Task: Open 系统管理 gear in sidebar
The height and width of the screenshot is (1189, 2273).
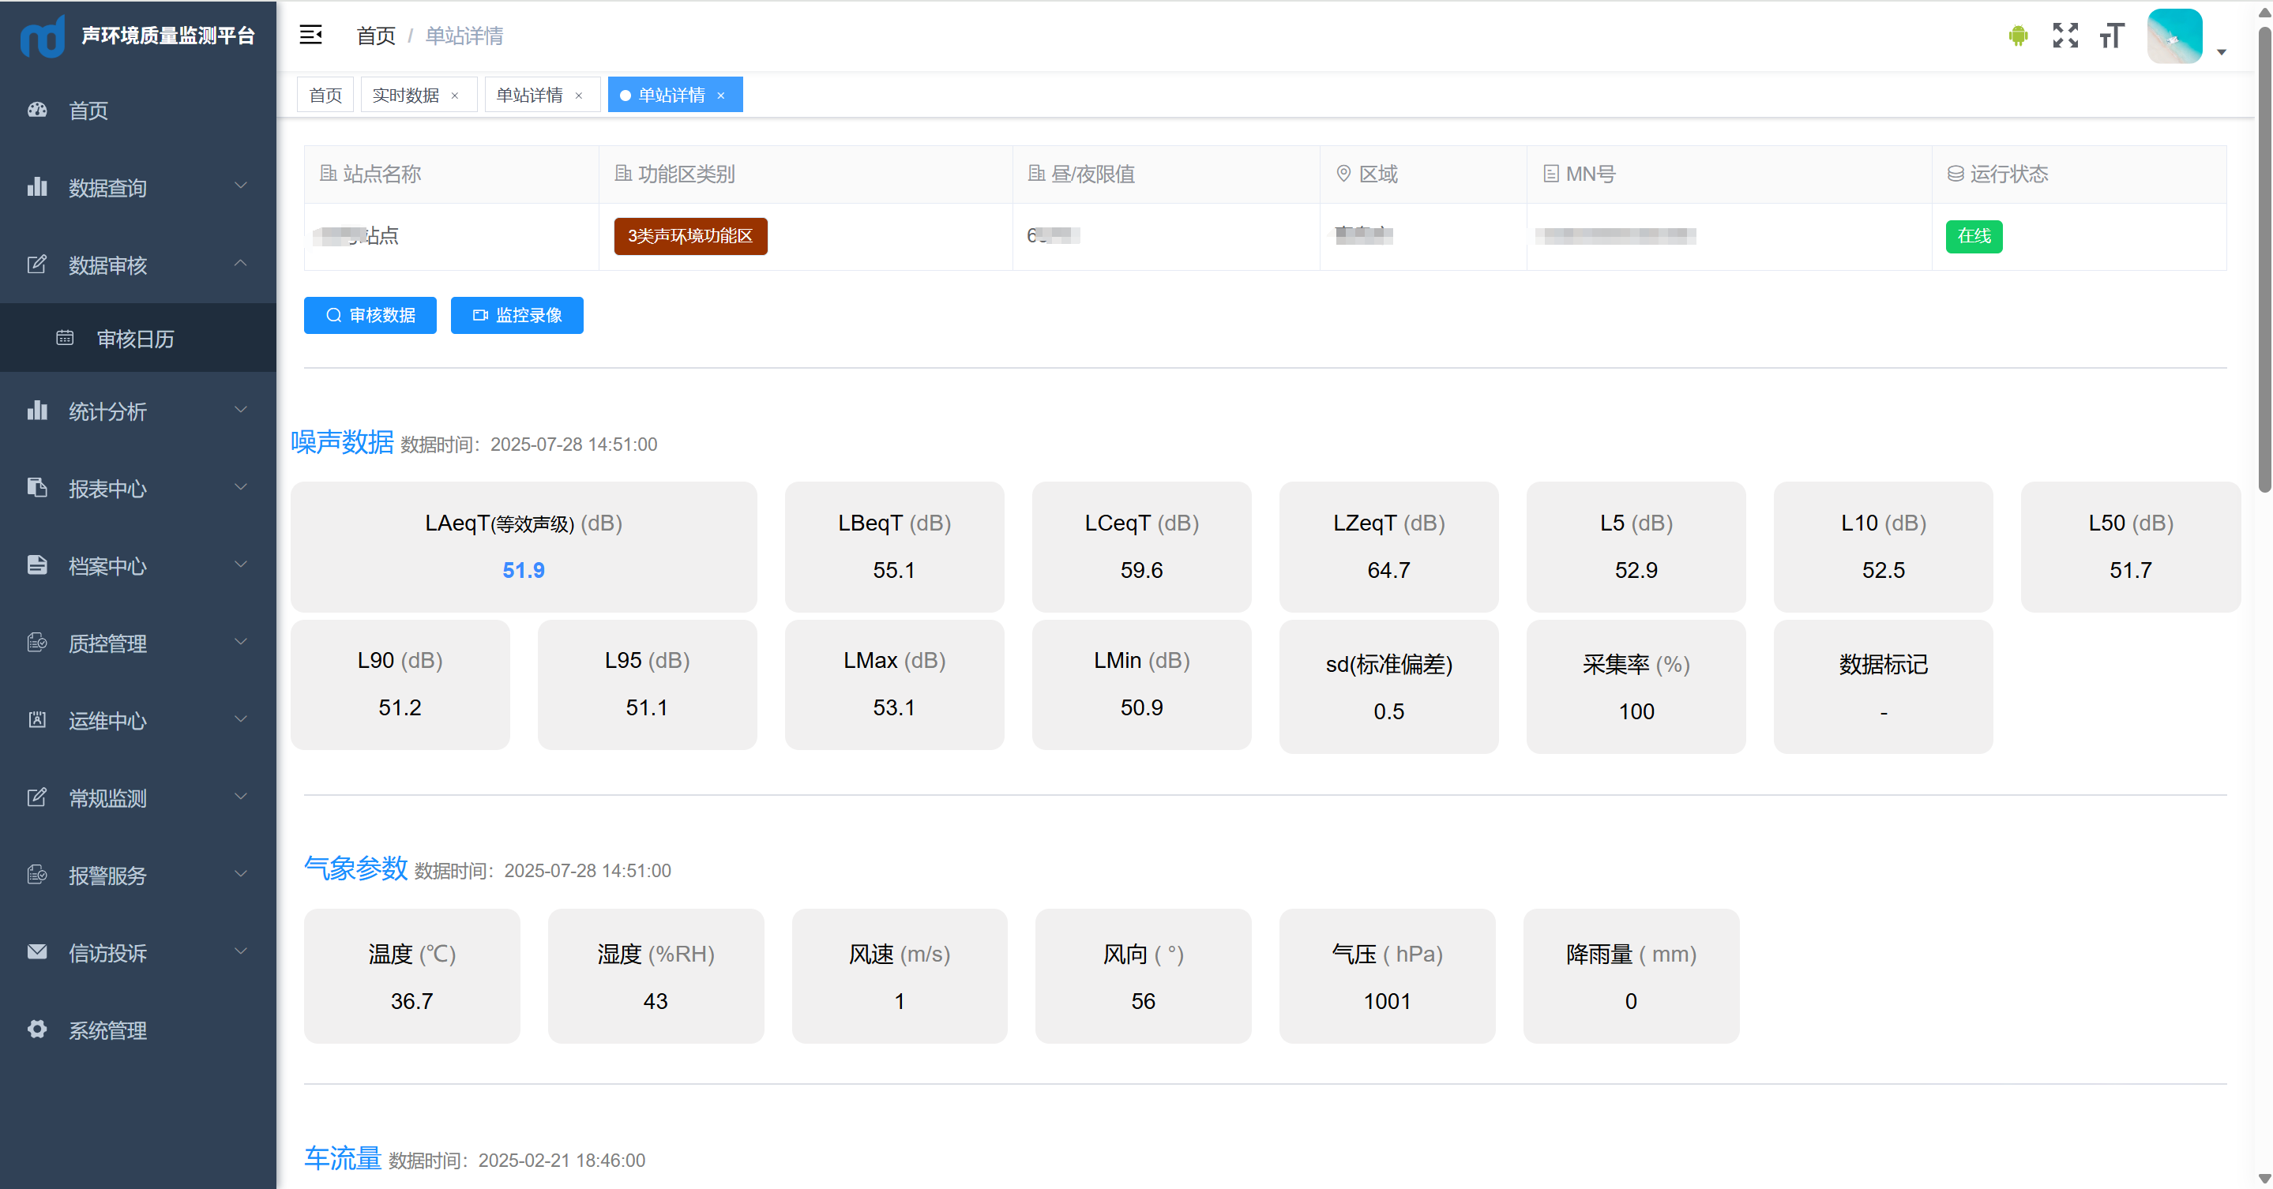Action: point(36,1030)
